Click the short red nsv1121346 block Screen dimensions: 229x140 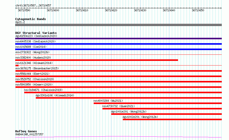[17, 66]
